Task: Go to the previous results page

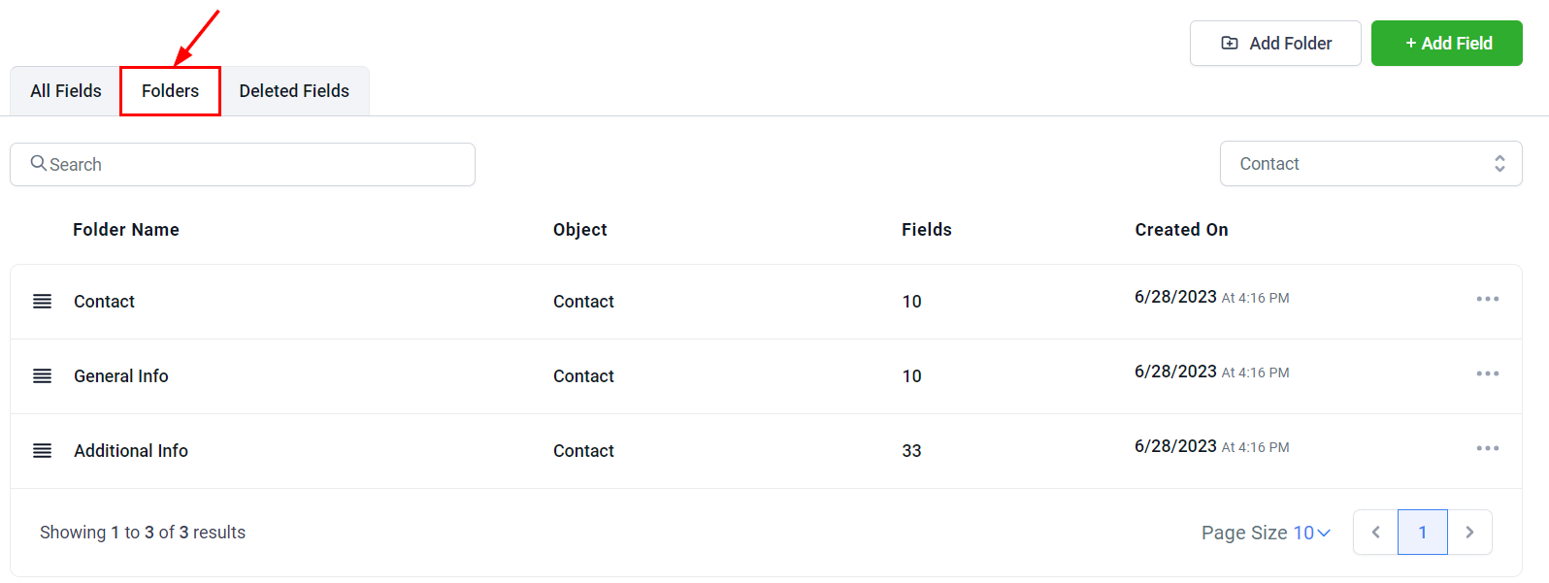Action: [x=1375, y=532]
